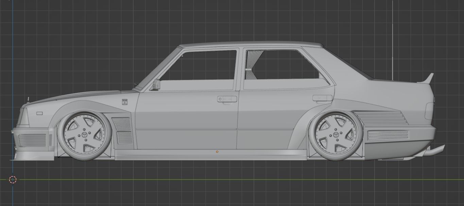Select the side mirror on the car
Screen dimensions: 464x206
click(156, 84)
